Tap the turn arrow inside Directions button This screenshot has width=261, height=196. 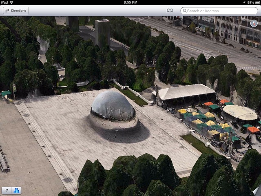tap(7, 11)
